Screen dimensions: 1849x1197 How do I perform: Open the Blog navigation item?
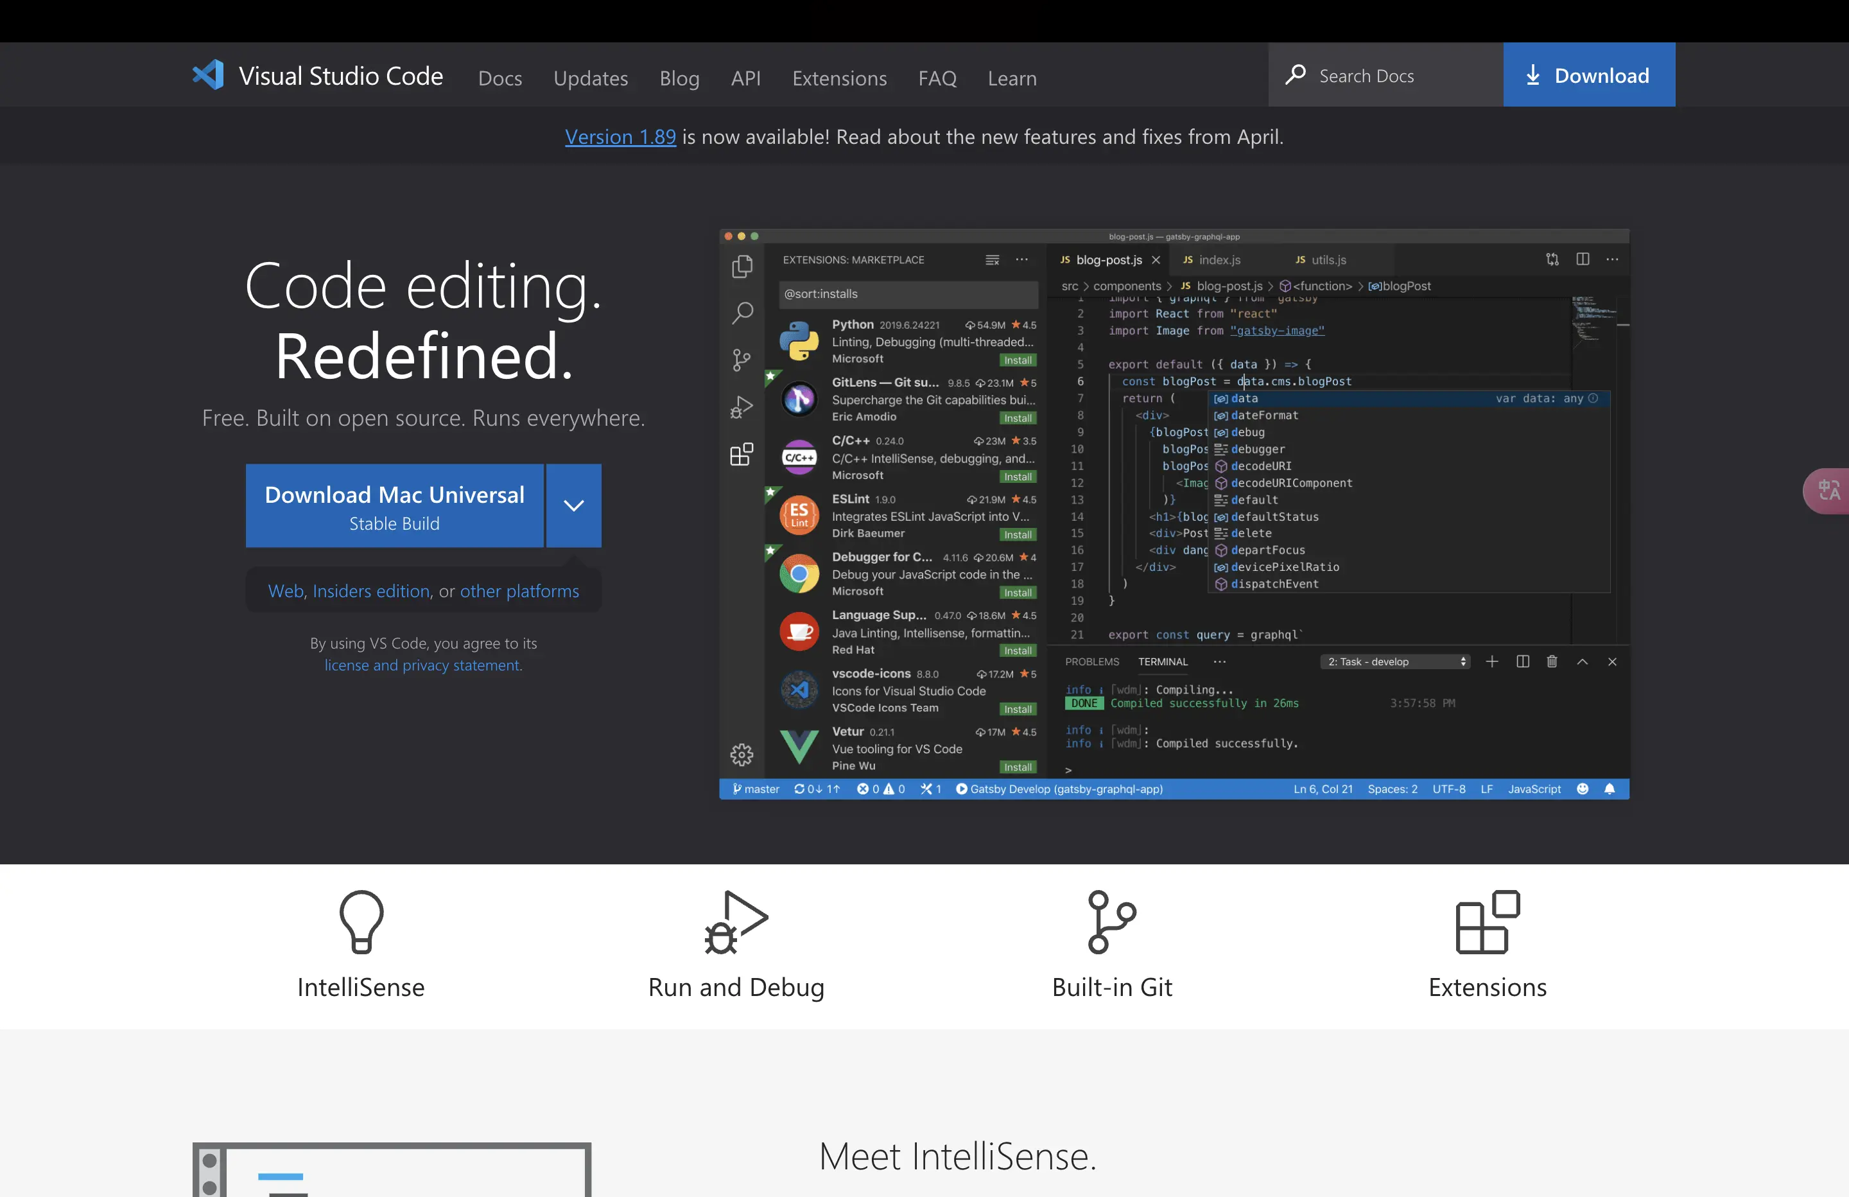679,78
